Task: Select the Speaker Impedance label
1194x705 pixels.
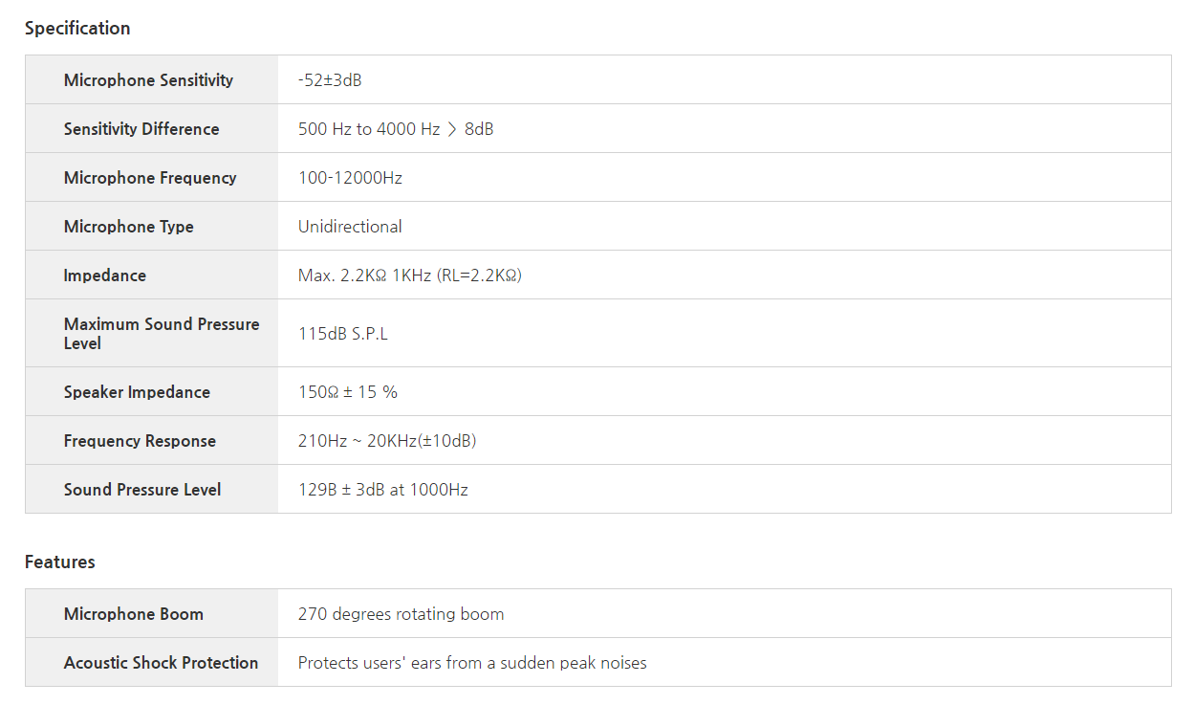Action: tap(137, 392)
